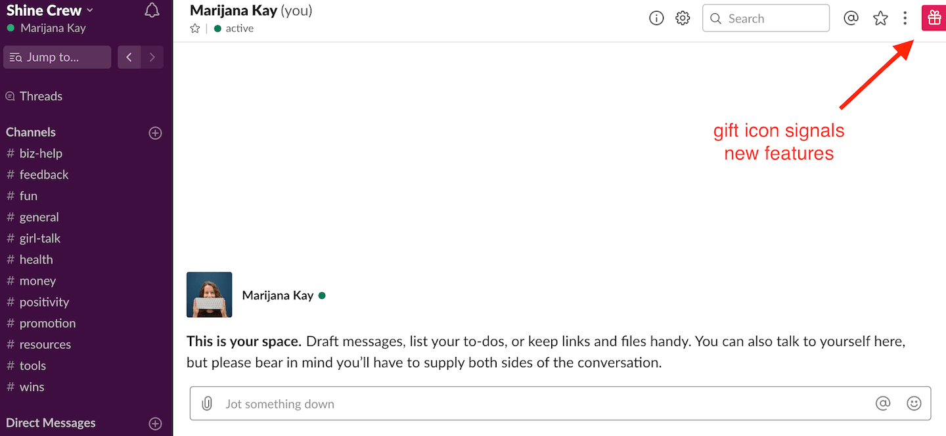
Task: Go back in history
Action: [x=129, y=57]
